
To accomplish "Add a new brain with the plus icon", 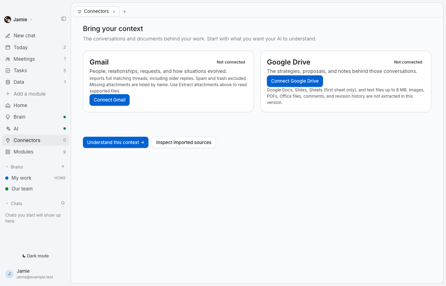I will (63, 166).
